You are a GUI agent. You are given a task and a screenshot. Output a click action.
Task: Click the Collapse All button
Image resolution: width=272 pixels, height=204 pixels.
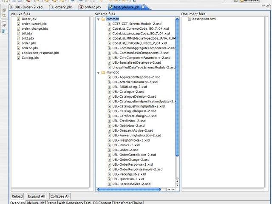tap(60, 196)
